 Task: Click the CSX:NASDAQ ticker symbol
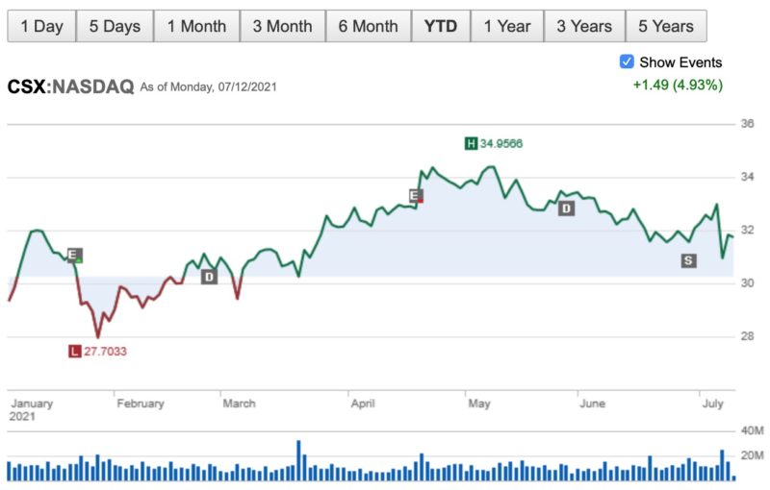(70, 86)
